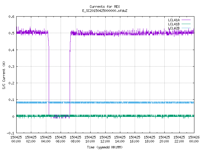200x150 pixels.
Task: Click the y-axis label "S/C Current (A)"
Action: coord(4,75)
